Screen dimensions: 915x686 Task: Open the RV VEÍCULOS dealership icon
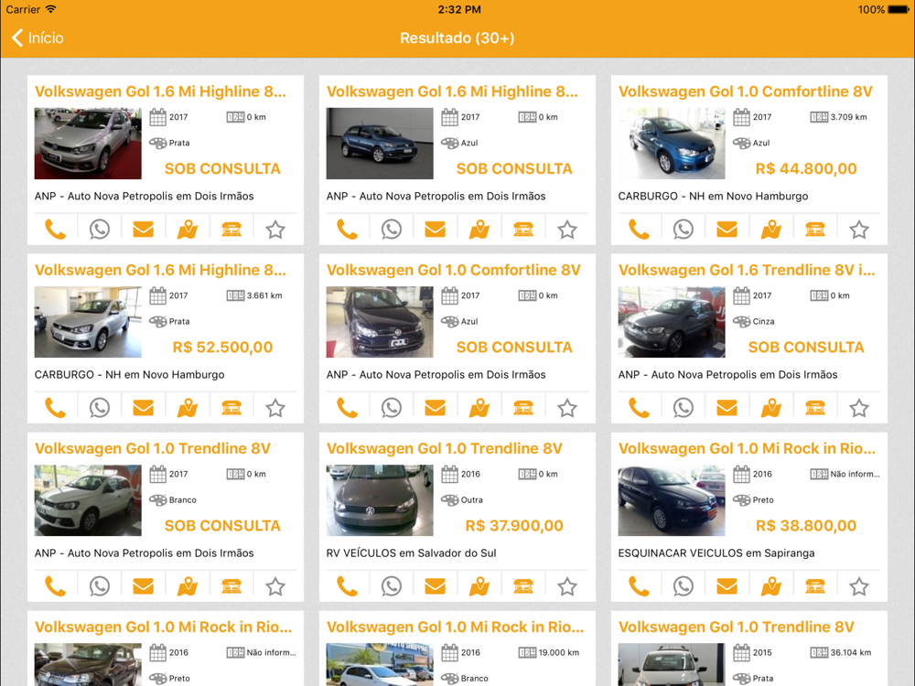(x=523, y=586)
